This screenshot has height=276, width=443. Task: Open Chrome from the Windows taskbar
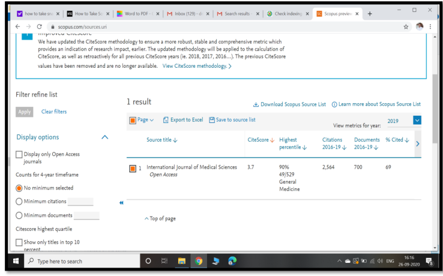pos(198,261)
